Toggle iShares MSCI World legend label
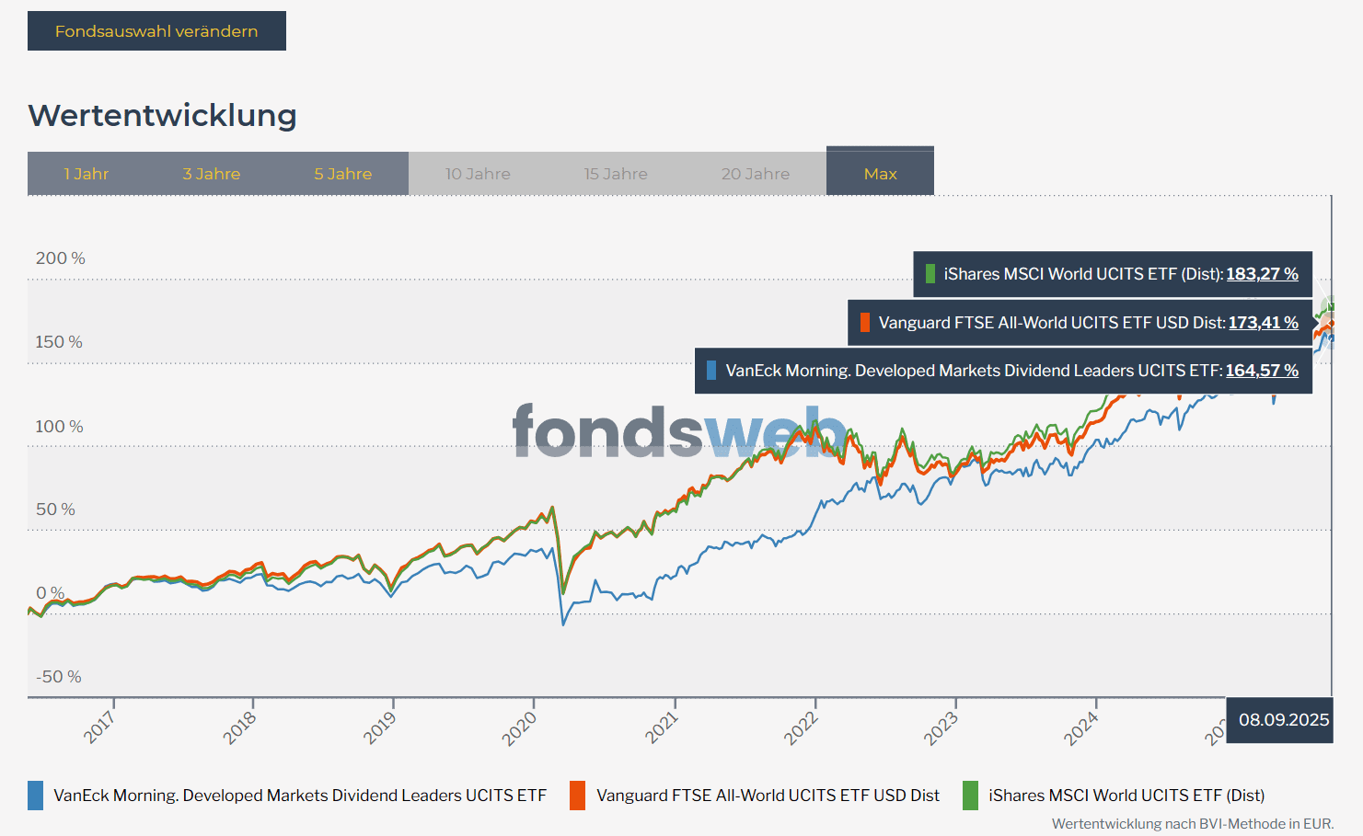The width and height of the screenshot is (1363, 836). tap(1126, 796)
